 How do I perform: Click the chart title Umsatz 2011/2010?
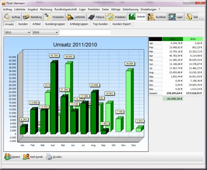point(75,45)
